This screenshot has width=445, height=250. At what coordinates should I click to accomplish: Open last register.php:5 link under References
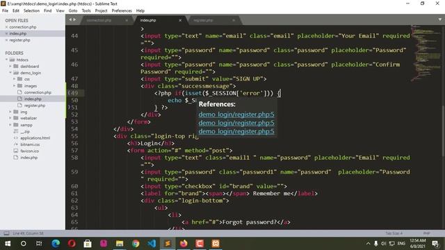(x=236, y=131)
